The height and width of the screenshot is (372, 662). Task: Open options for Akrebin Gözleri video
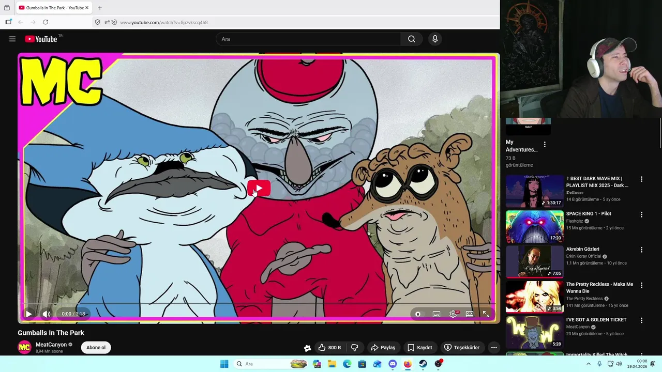pos(642,250)
